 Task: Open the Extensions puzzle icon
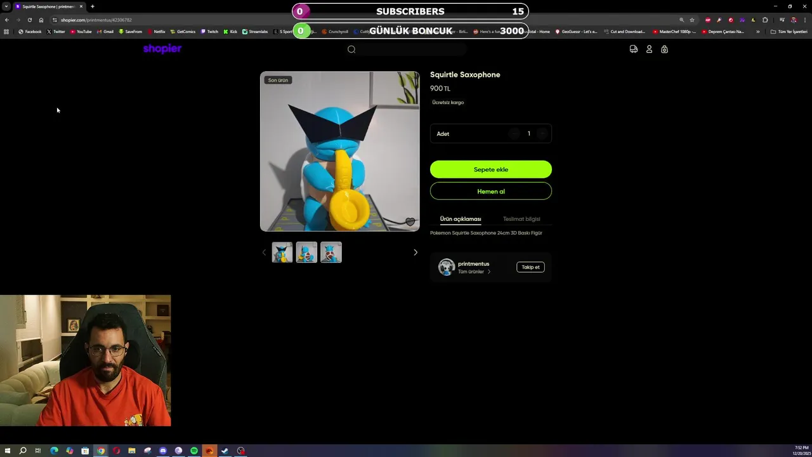point(765,20)
